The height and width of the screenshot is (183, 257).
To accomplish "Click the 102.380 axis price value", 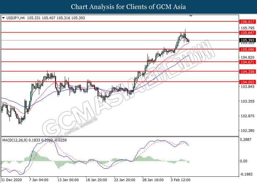I will pyautogui.click(x=247, y=131).
